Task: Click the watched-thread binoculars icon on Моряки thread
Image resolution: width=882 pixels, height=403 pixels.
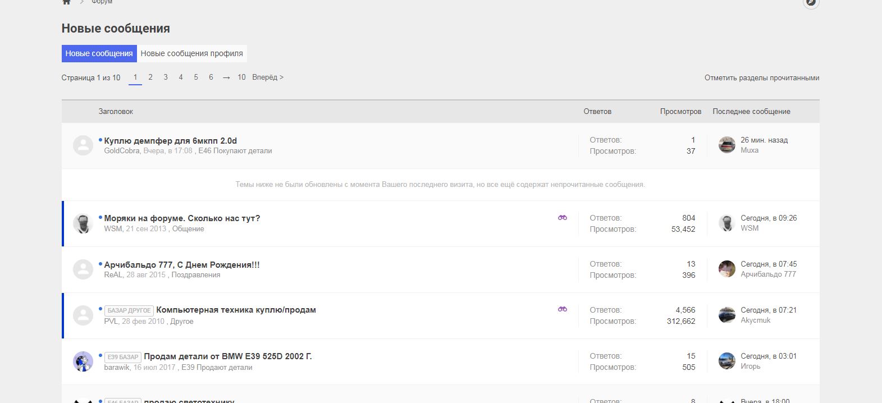Action: tap(562, 218)
